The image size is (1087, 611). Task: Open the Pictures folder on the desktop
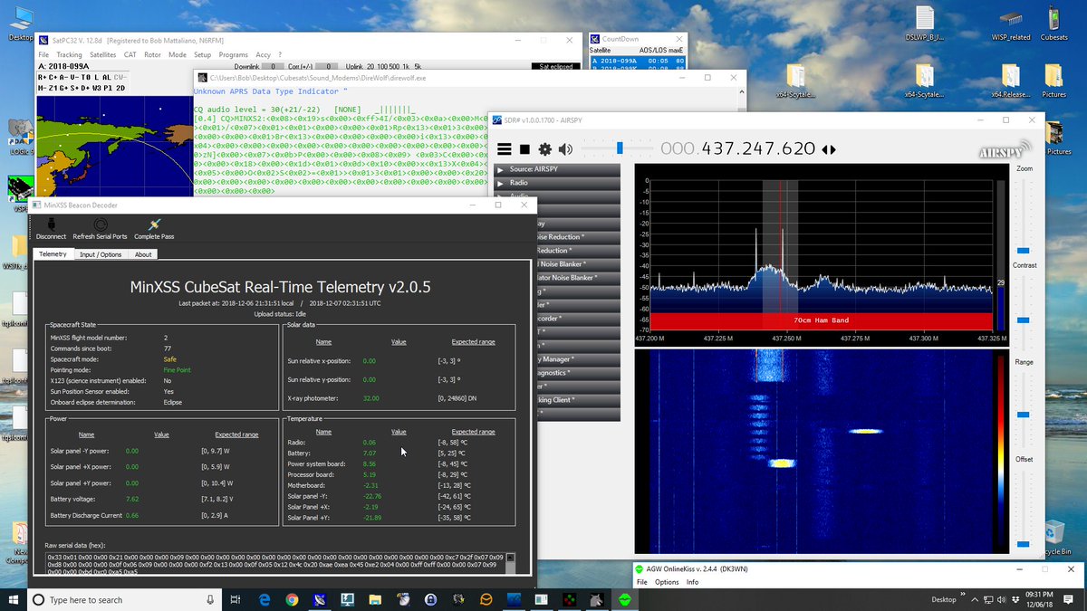tap(1053, 81)
